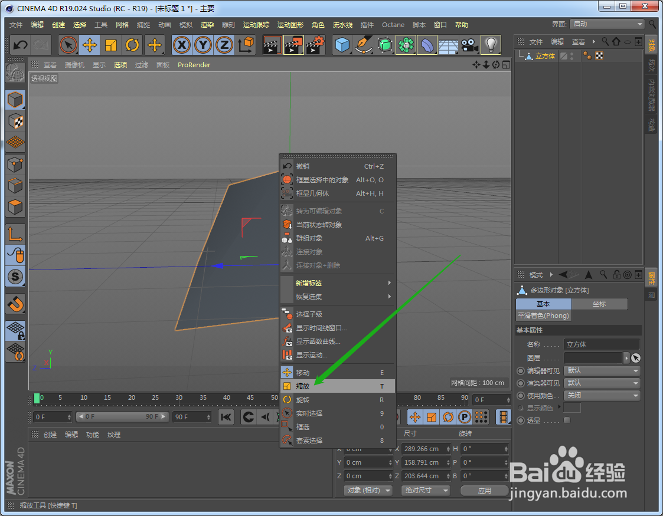
Task: Toggle X axis lock button
Action: [182, 45]
